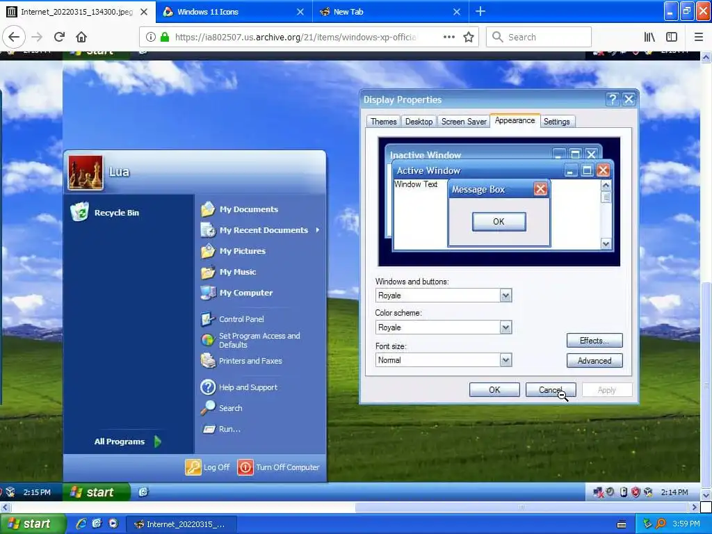Open My Documents in the Start menu
The height and width of the screenshot is (534, 712).
[x=239, y=209]
